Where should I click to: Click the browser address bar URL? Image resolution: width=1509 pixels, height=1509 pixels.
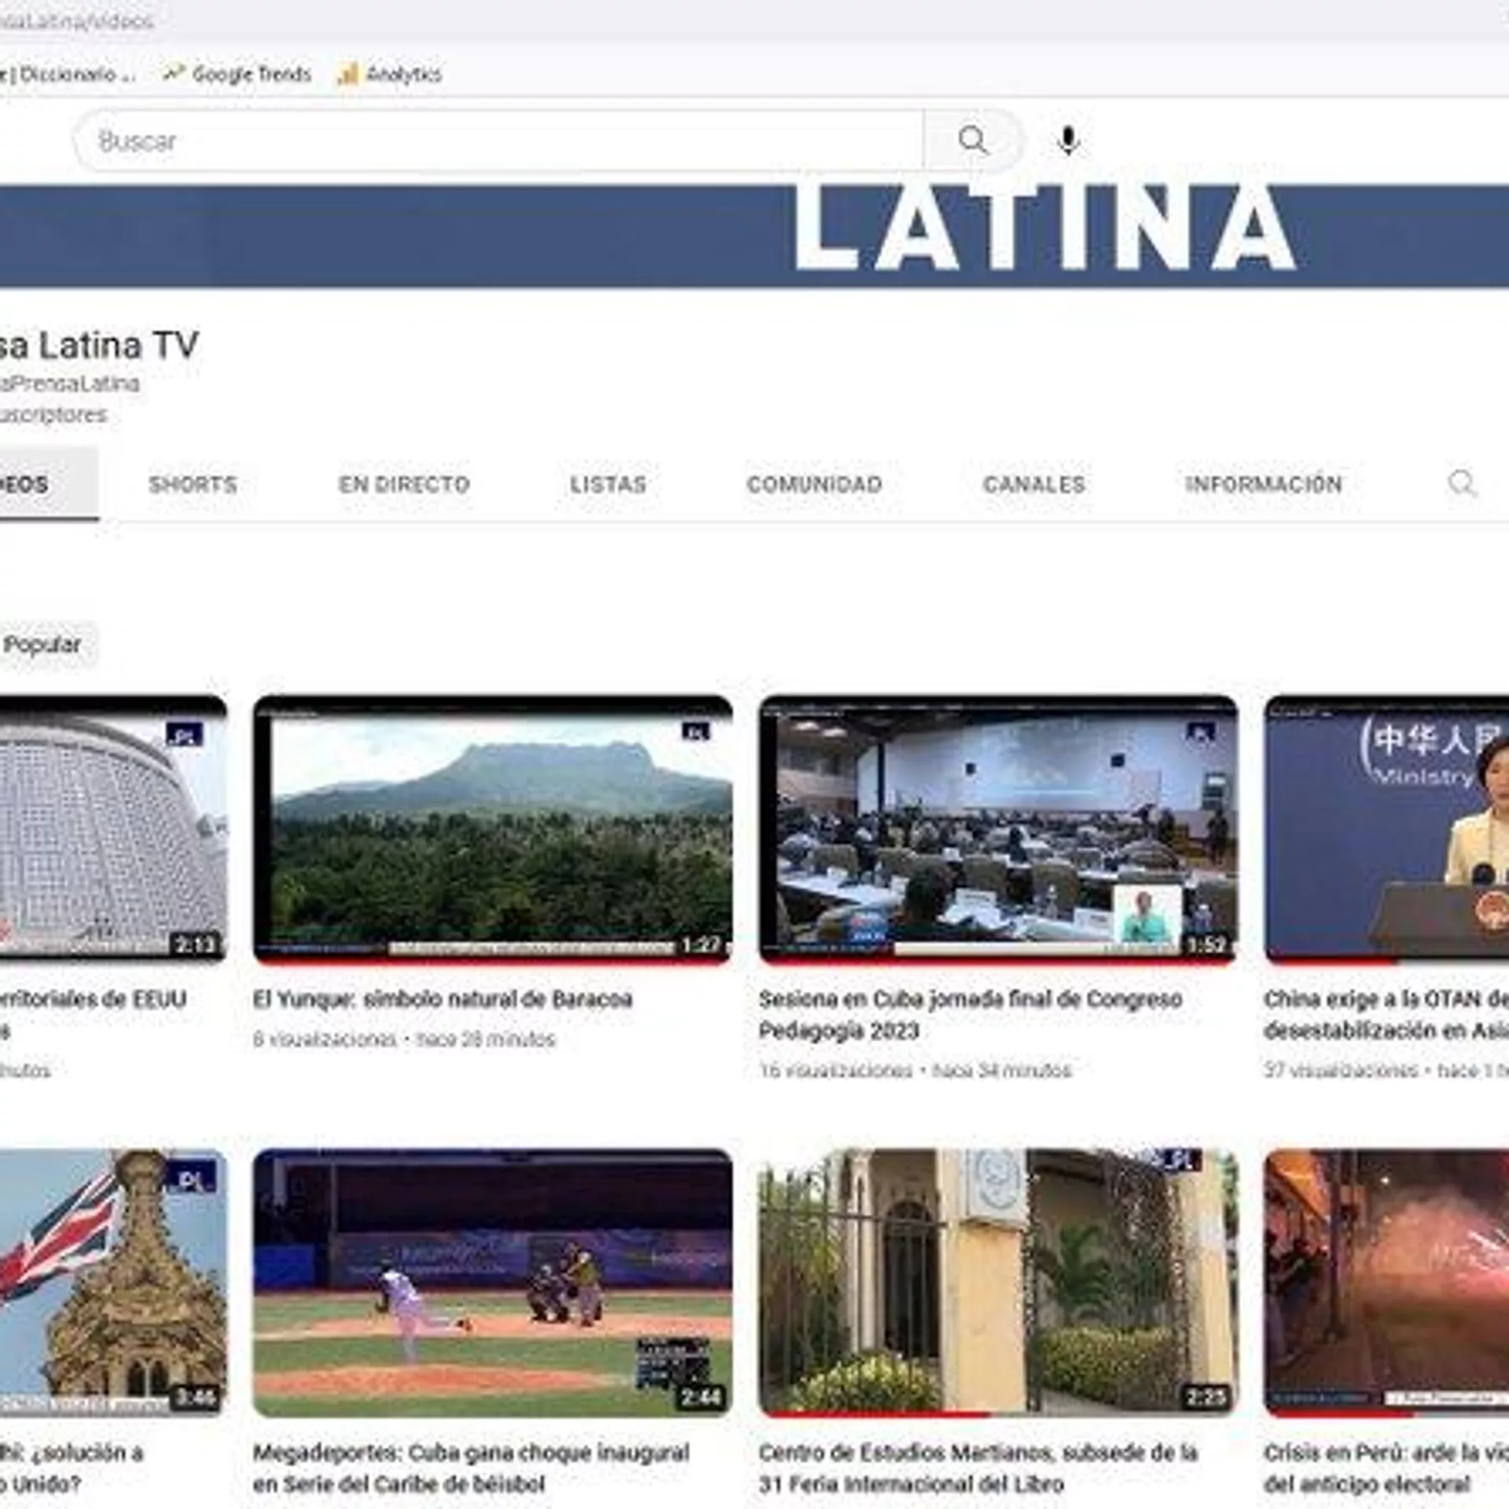click(77, 21)
